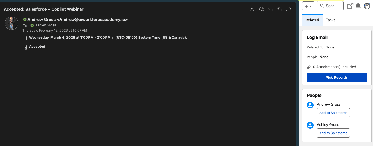Add Andrew Gross to Salesforce

pos(333,113)
